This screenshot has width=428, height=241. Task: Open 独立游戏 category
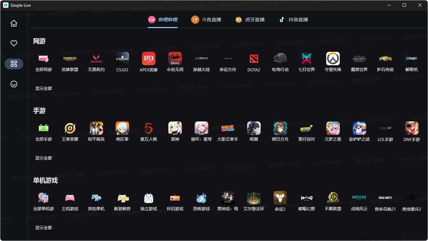pyautogui.click(x=149, y=201)
